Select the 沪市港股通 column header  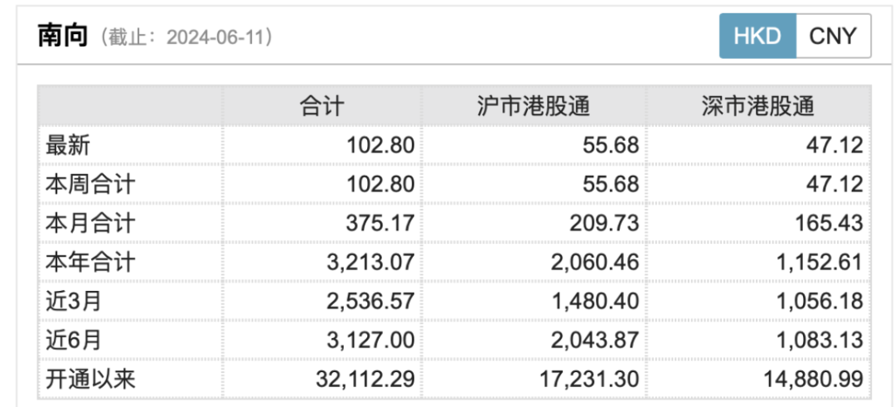[533, 106]
